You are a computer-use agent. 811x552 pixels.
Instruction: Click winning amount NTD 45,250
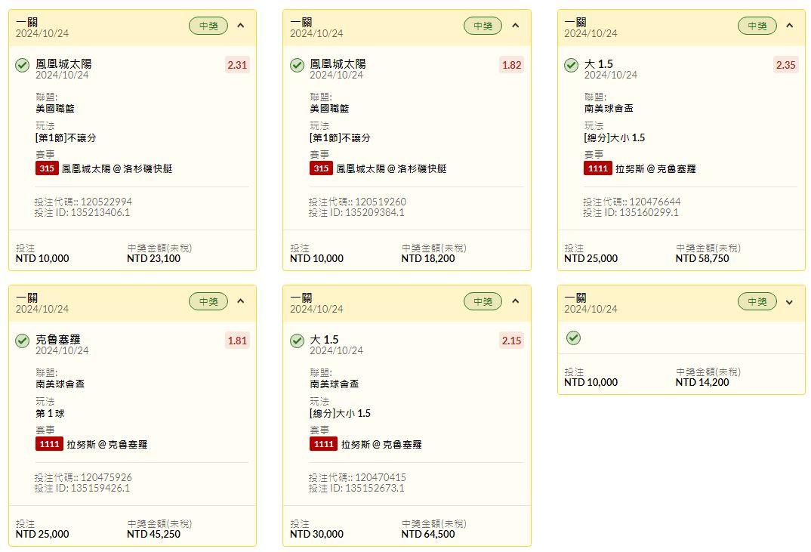[153, 535]
